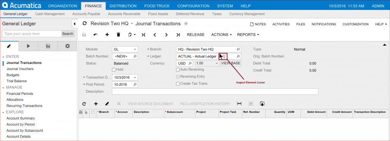
Task: Open the Batch Number lookup magnifier
Action: point(135,56)
